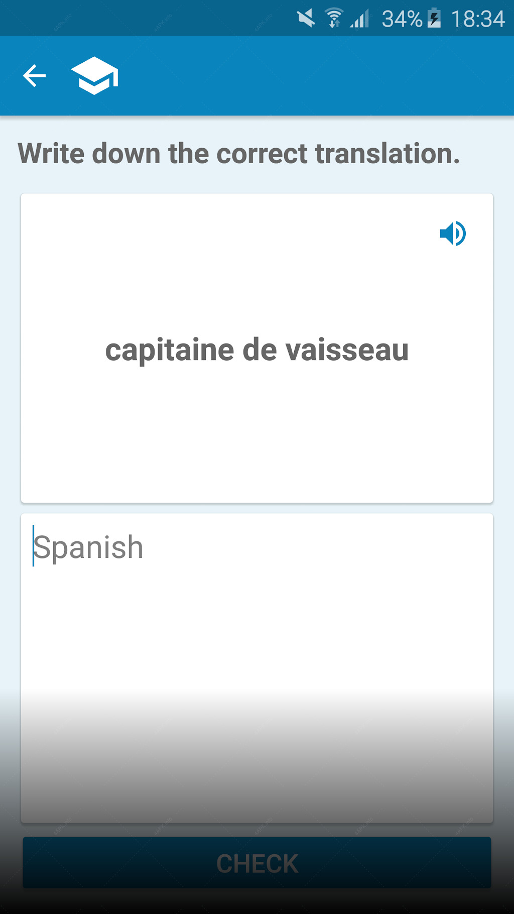Tap the Wi-Fi status icon

(334, 19)
